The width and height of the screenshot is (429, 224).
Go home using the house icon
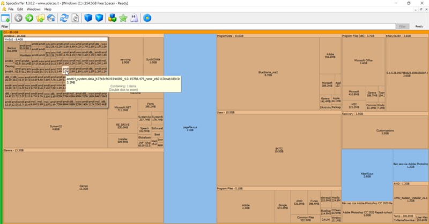pos(51,18)
